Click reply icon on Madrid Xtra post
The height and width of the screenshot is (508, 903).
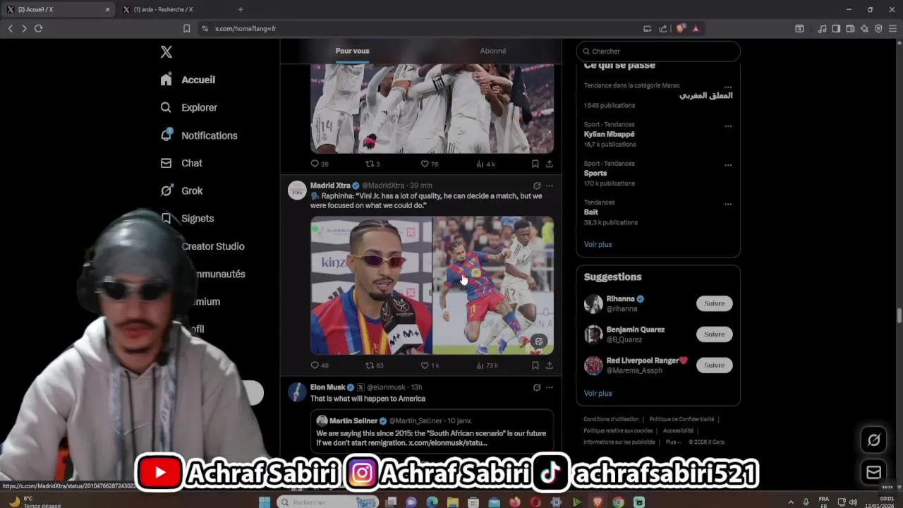coord(315,365)
